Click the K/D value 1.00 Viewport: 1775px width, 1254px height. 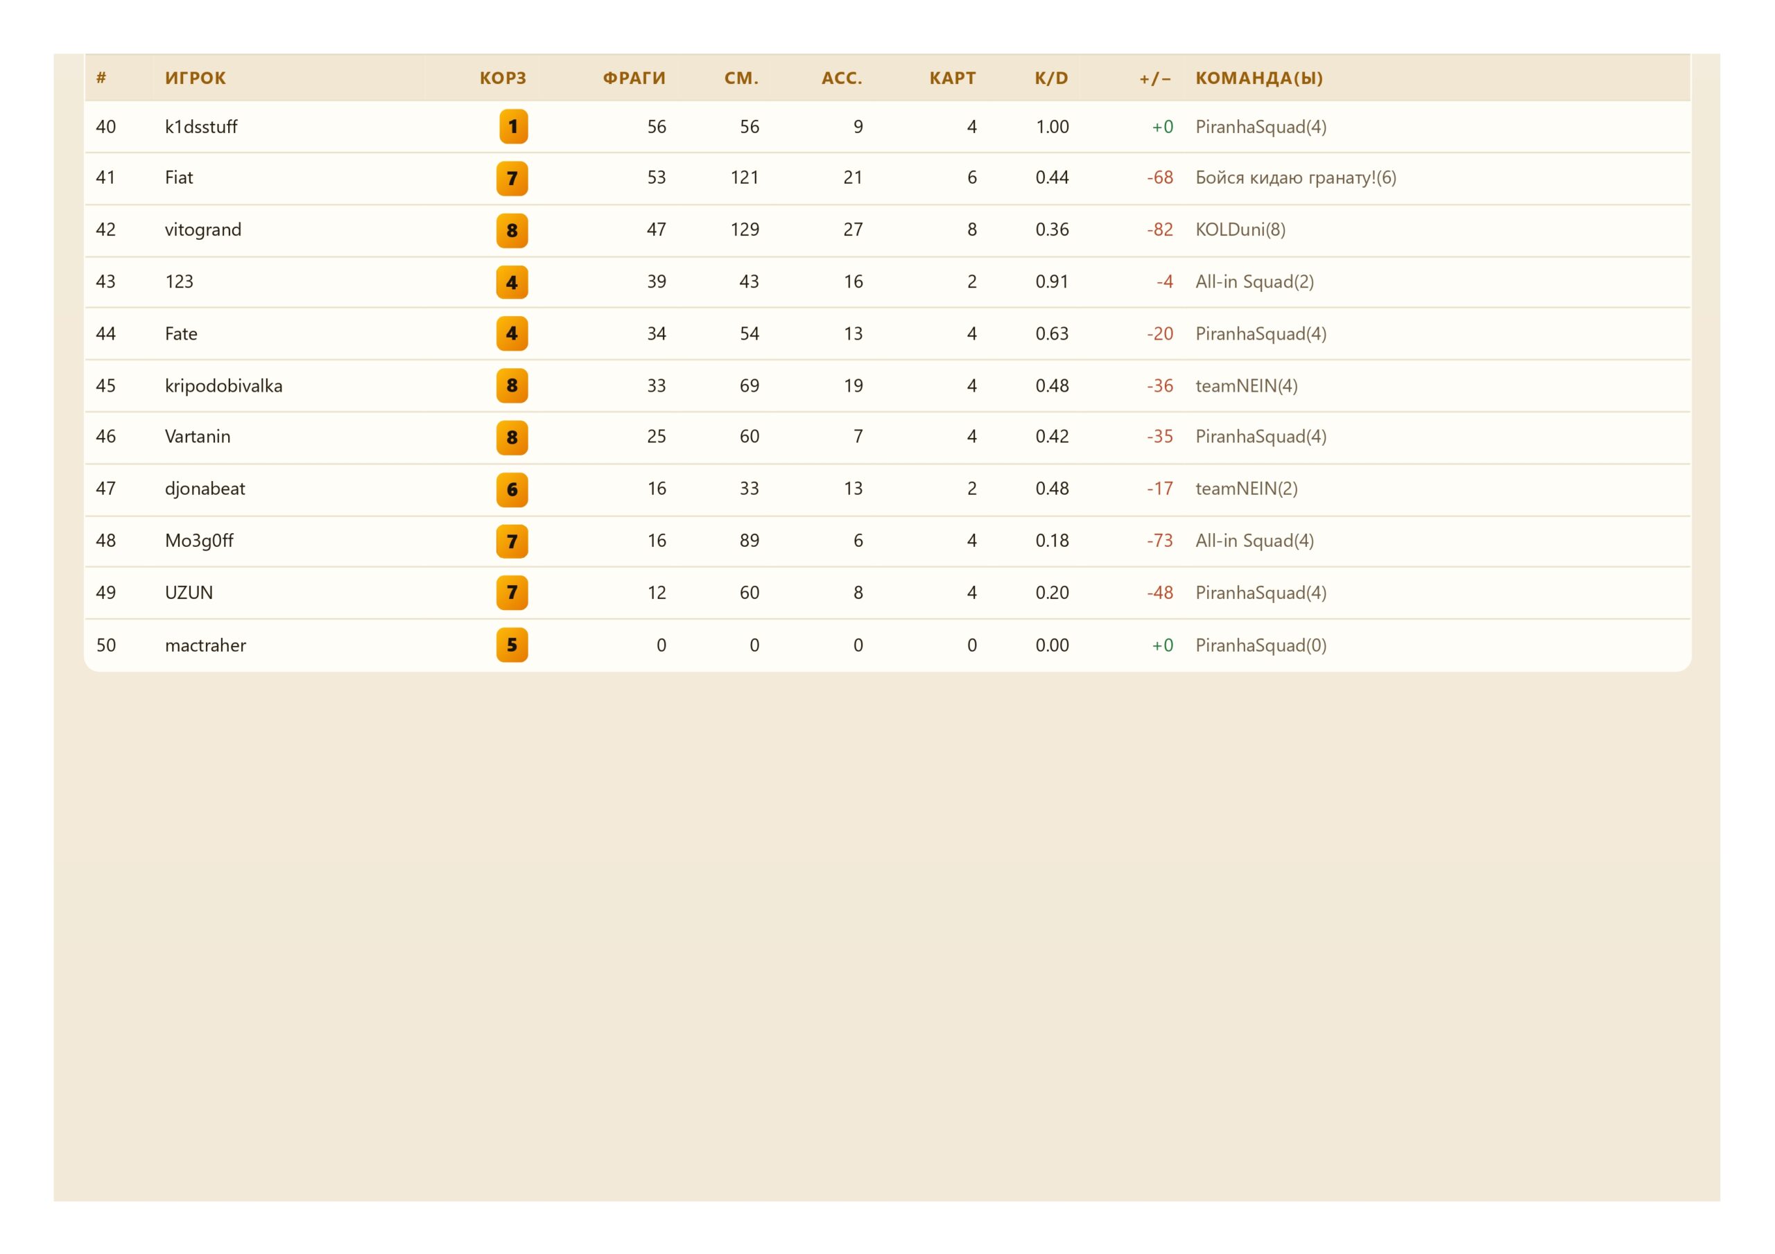pos(1052,127)
